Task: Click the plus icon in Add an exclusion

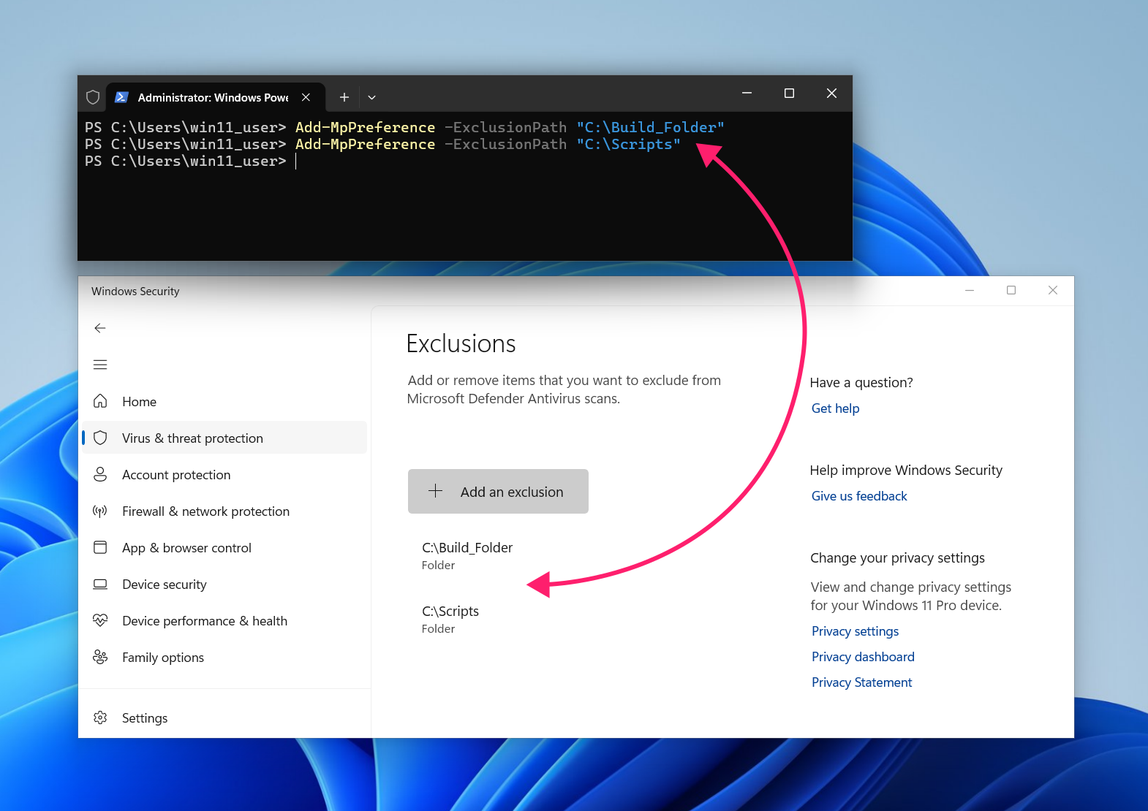Action: pyautogui.click(x=435, y=491)
